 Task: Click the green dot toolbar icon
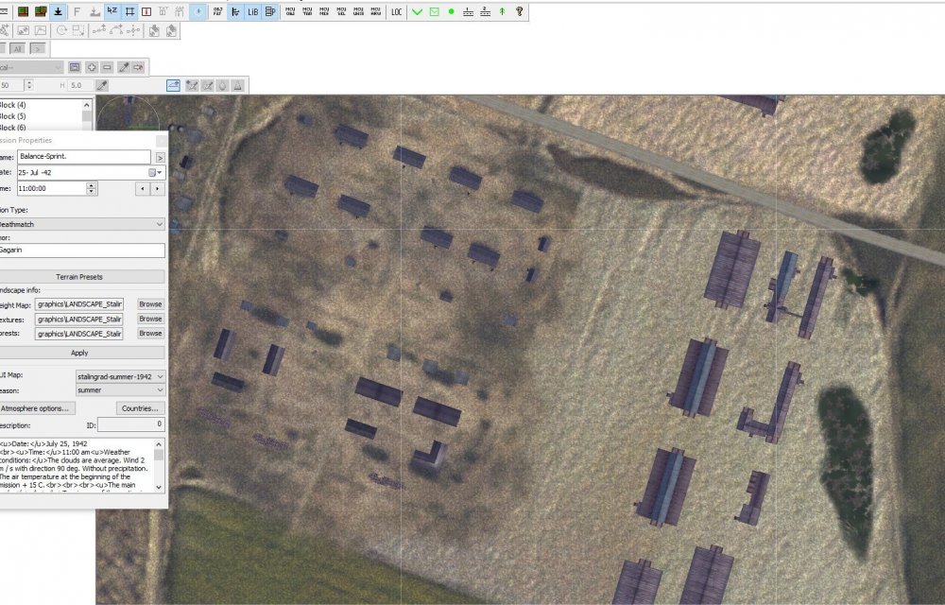click(451, 11)
